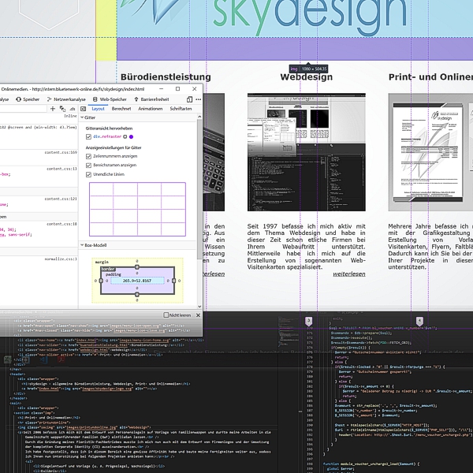Viewport: 473px width, 473px height.
Task: Switch to the Berechnet sidebar tab
Action: tap(121, 109)
